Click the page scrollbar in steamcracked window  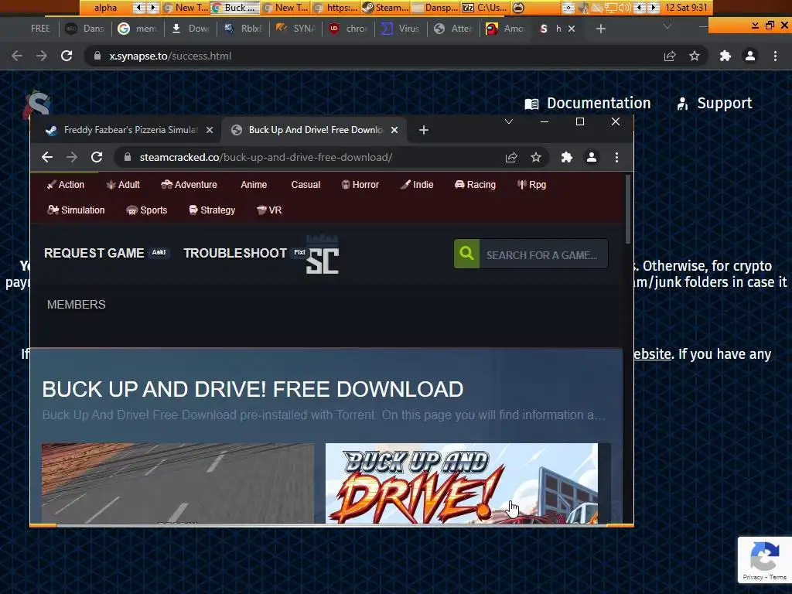coord(628,209)
